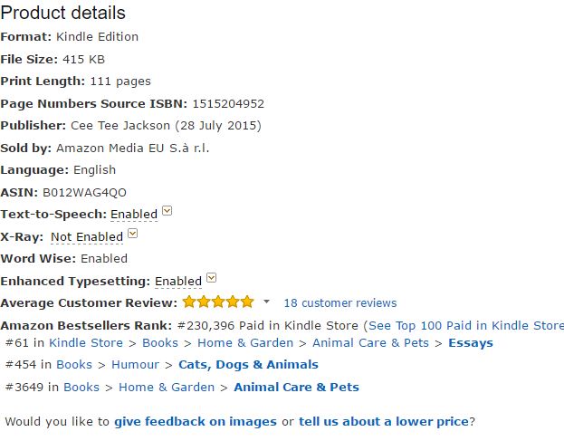This screenshot has height=441, width=564.
Task: Open See Top 100 Paid in Kindle Store
Action: (x=465, y=325)
